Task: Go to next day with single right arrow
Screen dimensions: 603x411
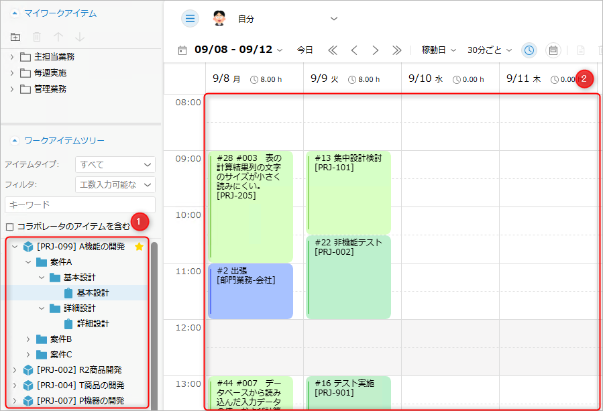Action: click(375, 50)
